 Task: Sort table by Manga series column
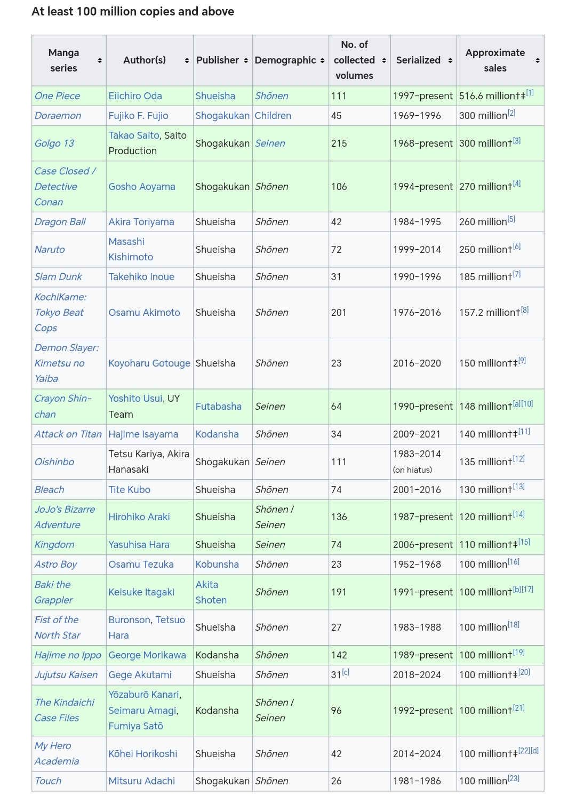[x=99, y=61]
